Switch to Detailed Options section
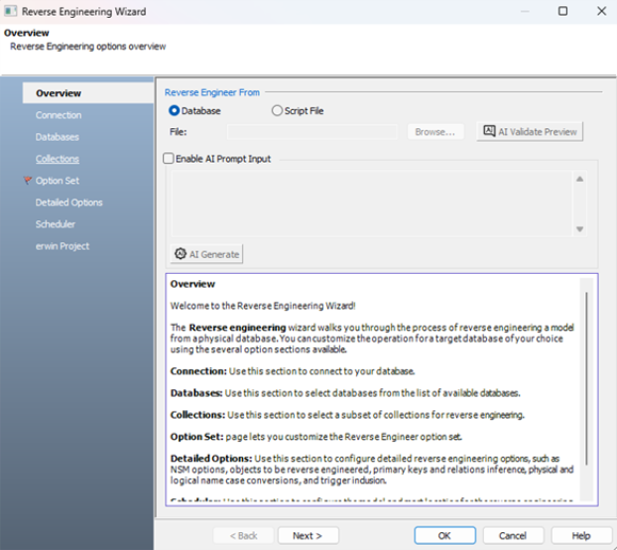The image size is (617, 550). tap(69, 203)
